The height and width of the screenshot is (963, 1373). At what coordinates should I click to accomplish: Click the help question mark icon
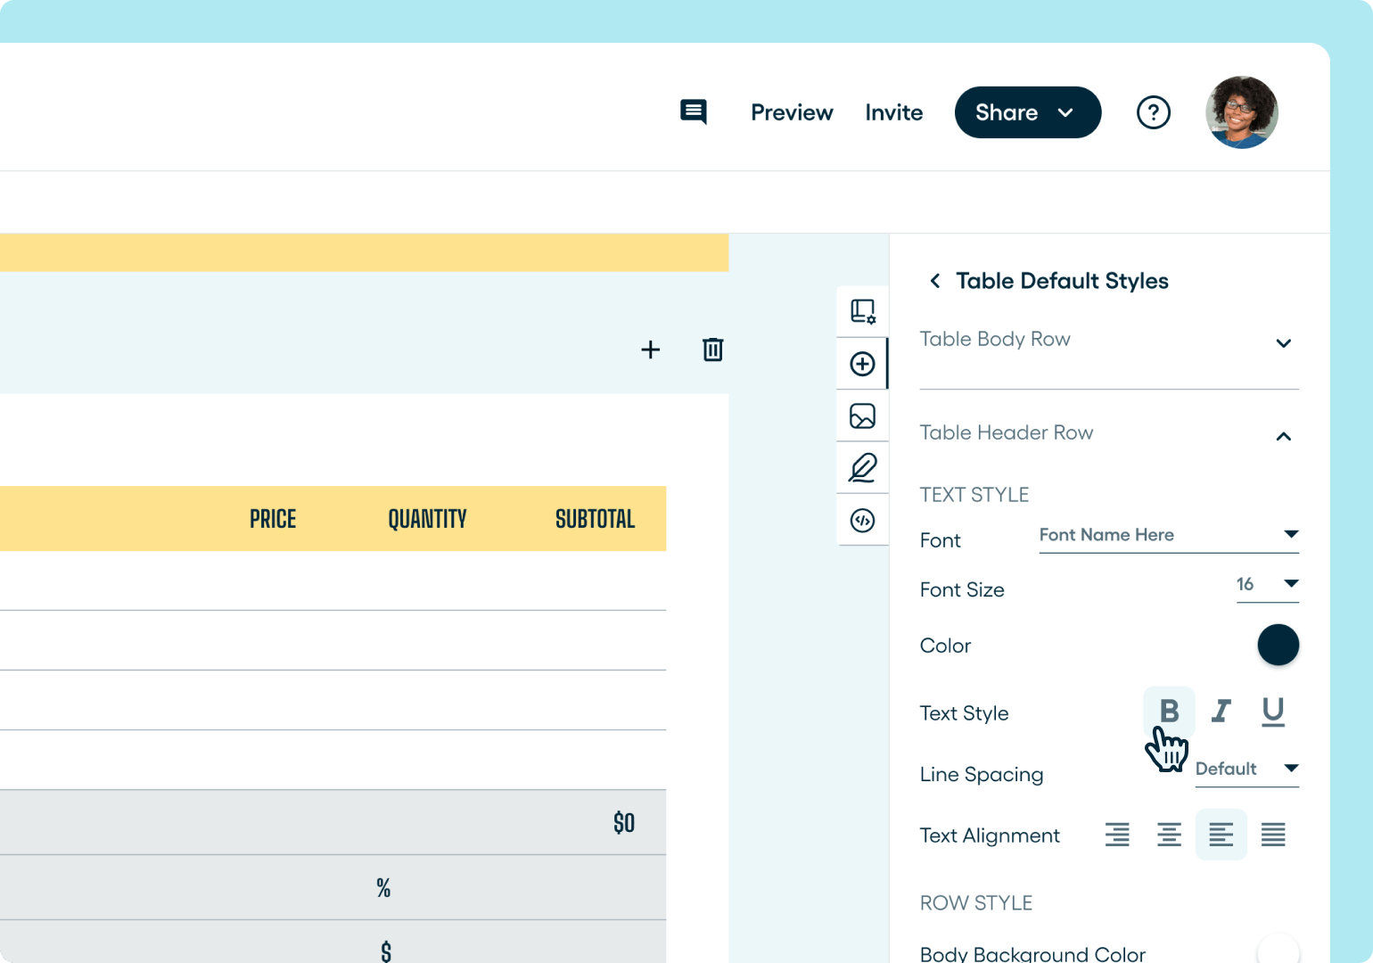tap(1154, 112)
